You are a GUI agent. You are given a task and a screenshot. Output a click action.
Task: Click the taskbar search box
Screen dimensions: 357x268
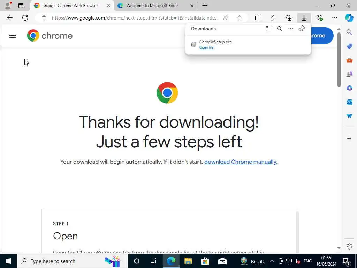pos(73,261)
